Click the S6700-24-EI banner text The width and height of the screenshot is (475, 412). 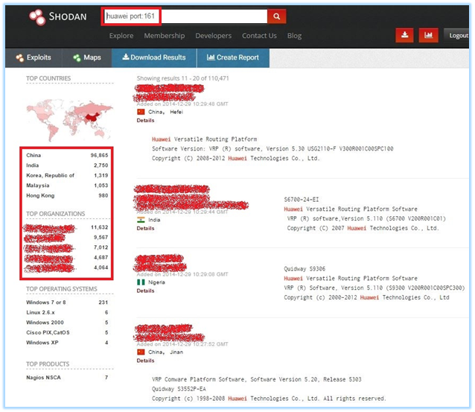point(301,200)
